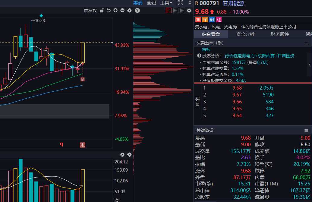Open chip distribution settings gear

(189, 11)
